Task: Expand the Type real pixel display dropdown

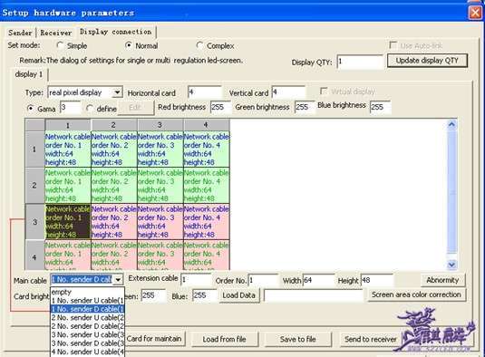Action: click(x=117, y=92)
